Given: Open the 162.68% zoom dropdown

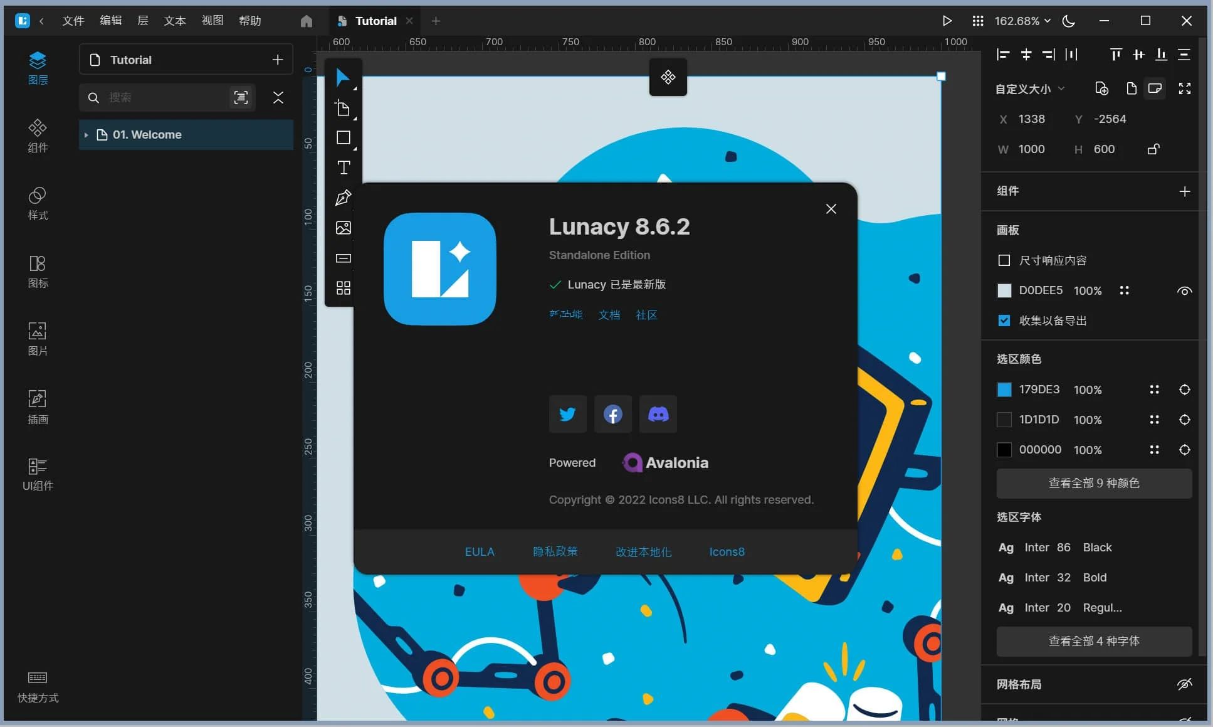Looking at the screenshot, I should tap(1022, 21).
